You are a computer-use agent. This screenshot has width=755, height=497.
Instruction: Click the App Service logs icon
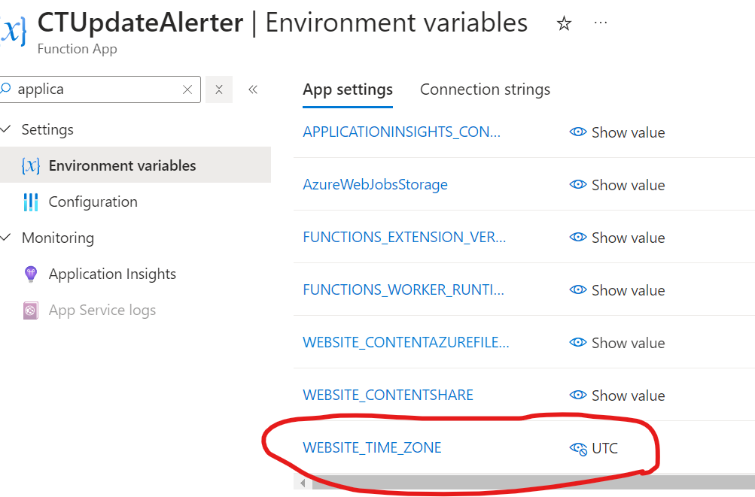pos(30,311)
